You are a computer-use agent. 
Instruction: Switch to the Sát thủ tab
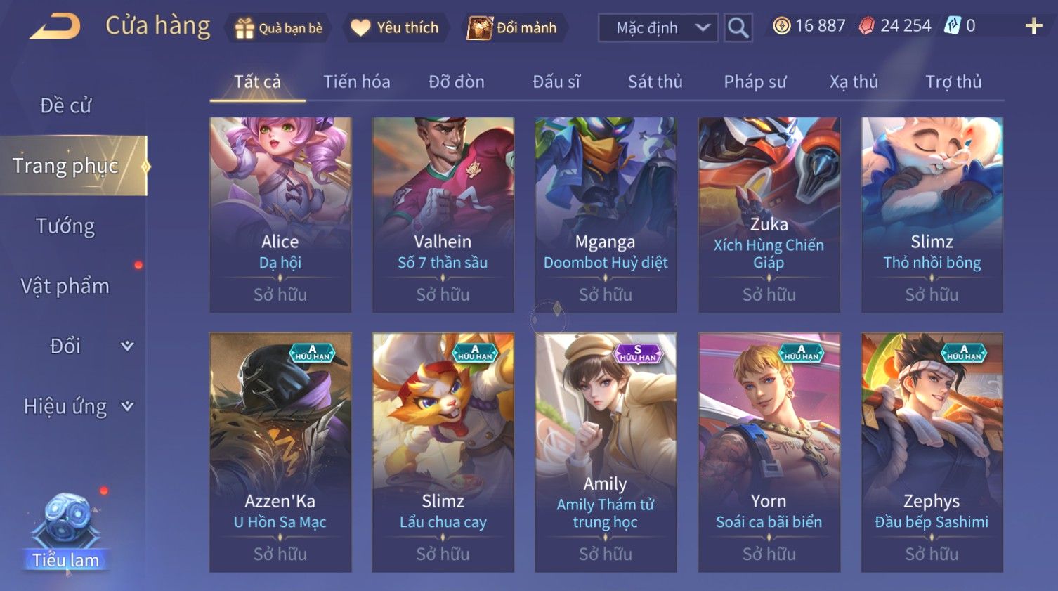tap(655, 82)
